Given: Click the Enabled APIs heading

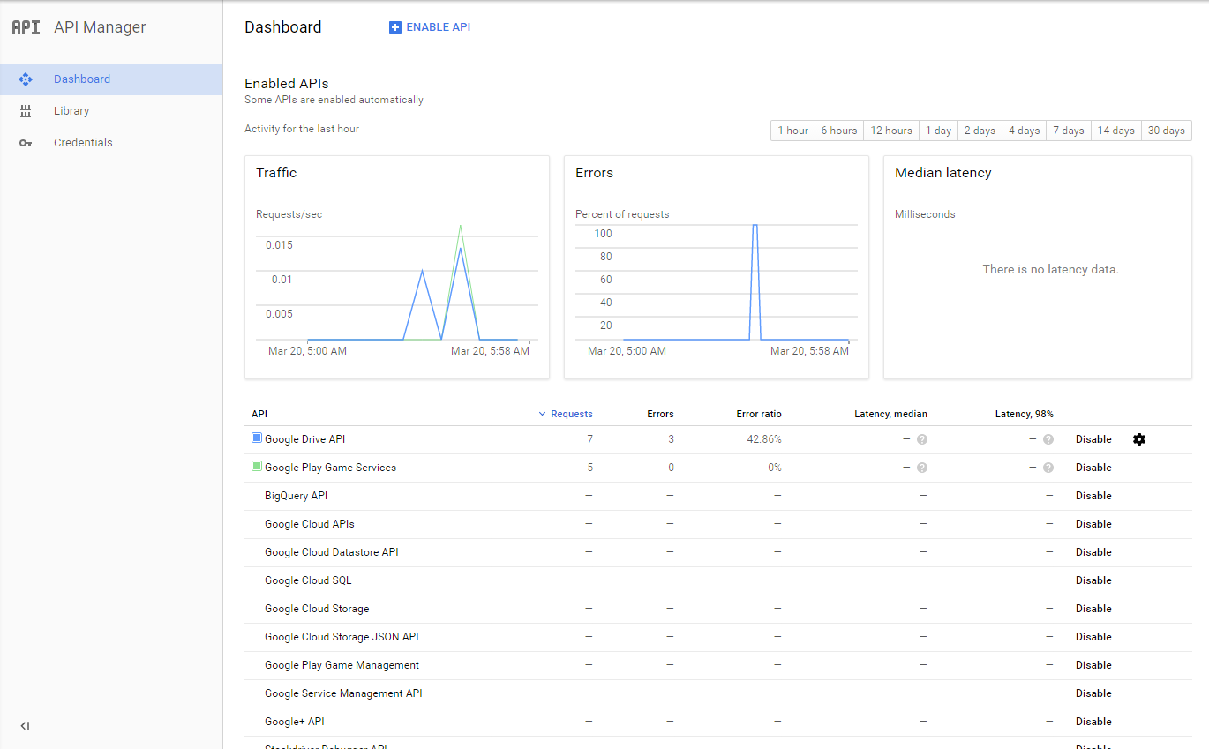Looking at the screenshot, I should pos(287,84).
